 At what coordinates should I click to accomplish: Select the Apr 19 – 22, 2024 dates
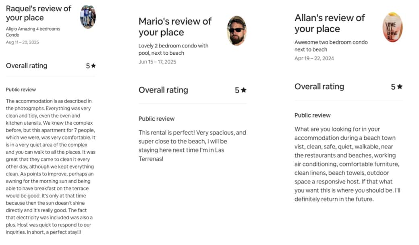pyautogui.click(x=314, y=58)
